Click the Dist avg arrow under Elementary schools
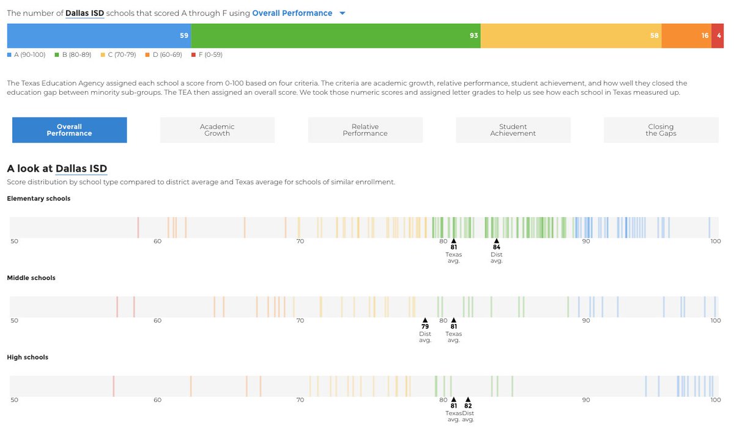 coord(496,241)
